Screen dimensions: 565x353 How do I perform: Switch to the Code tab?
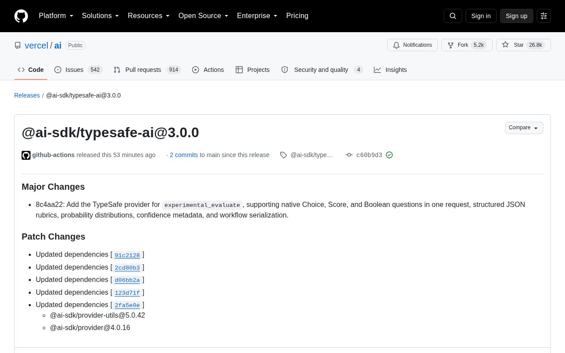tap(31, 70)
